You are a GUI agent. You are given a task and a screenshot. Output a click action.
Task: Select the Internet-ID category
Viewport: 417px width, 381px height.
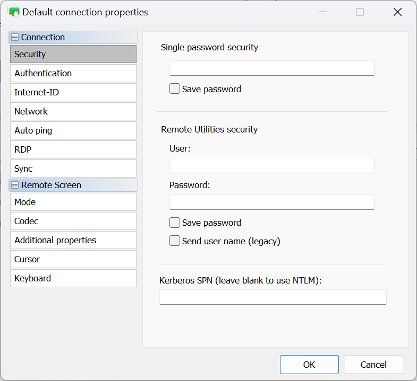click(x=73, y=92)
